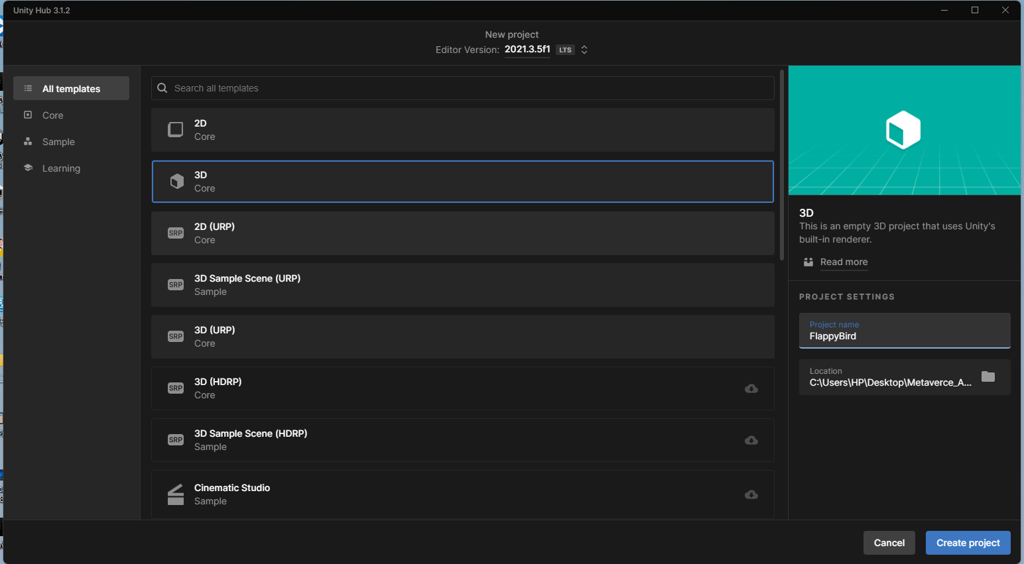Select the Learning category

72,168
